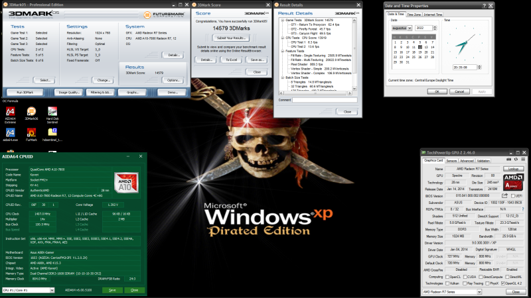Toggle the OpenGL 4.2 checkbox
The width and height of the screenshot is (531, 298).
[x=503, y=283]
